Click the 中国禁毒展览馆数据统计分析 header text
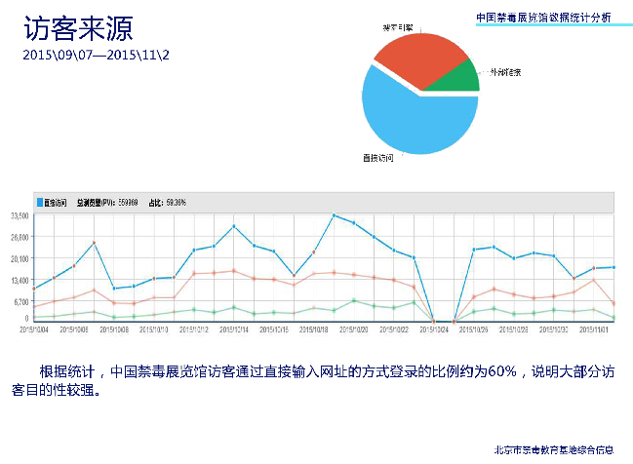Image resolution: width=633 pixels, height=464 pixels. (543, 17)
